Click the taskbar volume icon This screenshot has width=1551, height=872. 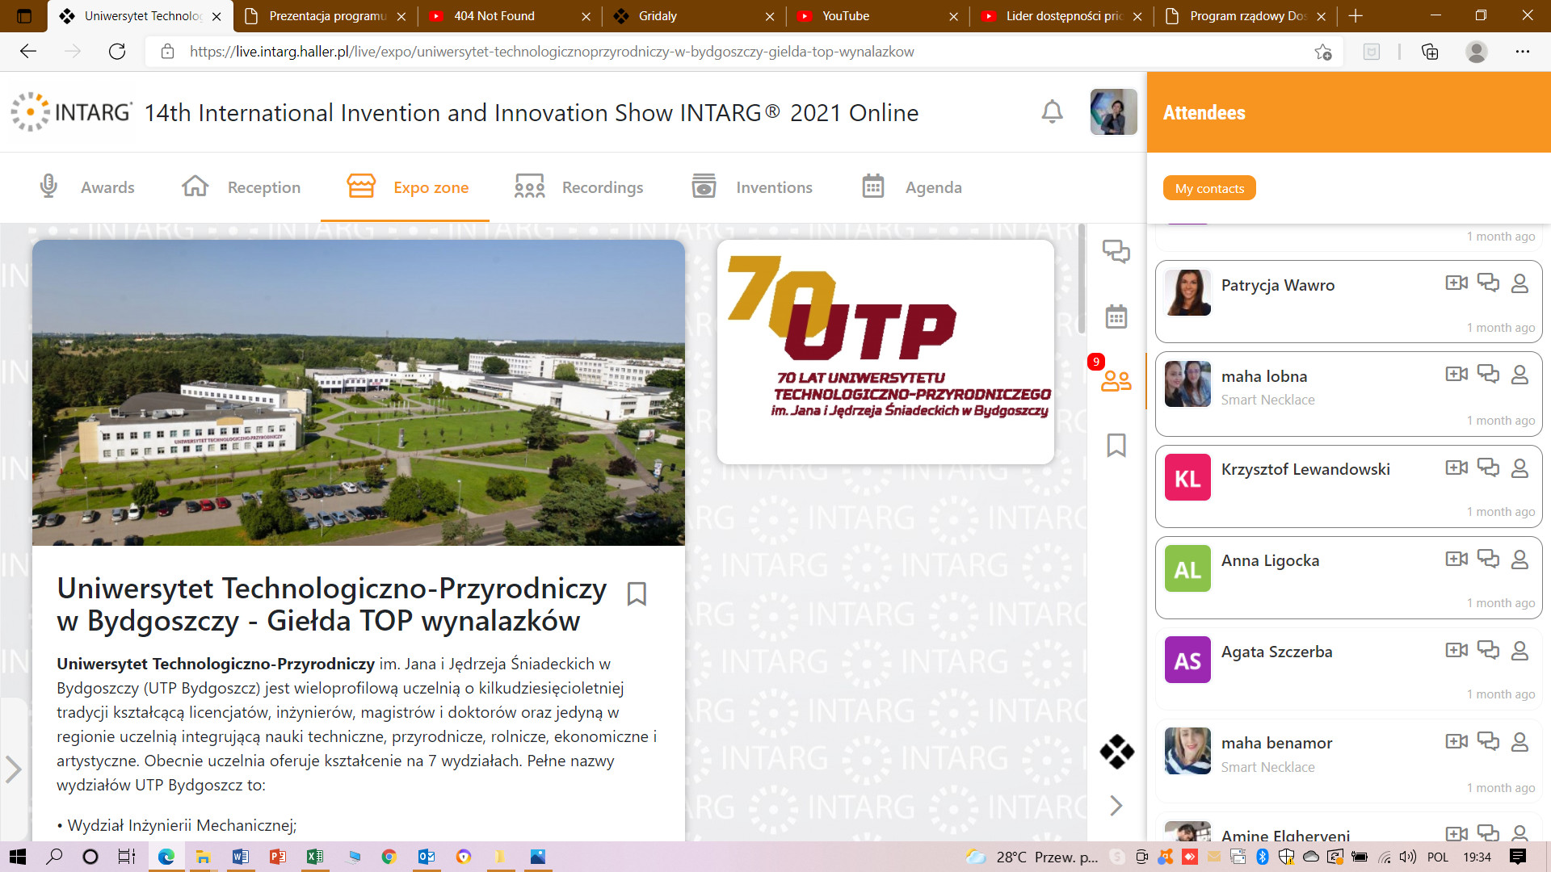click(x=1408, y=857)
